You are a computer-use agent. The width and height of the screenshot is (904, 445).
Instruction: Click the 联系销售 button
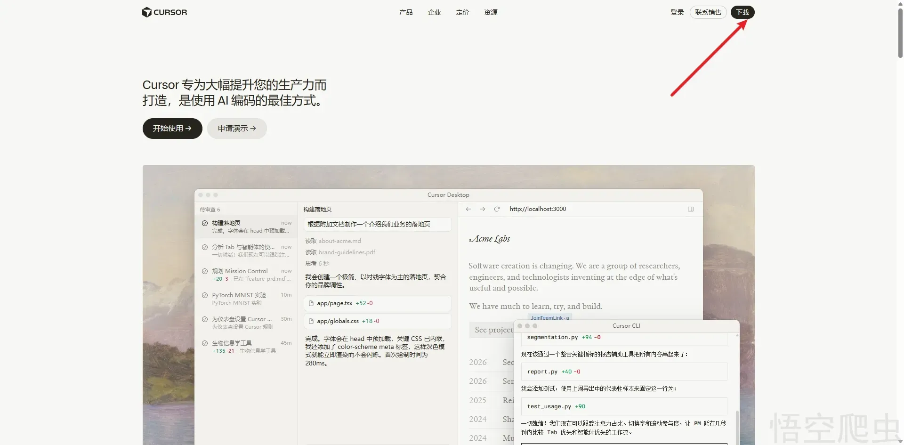[708, 12]
